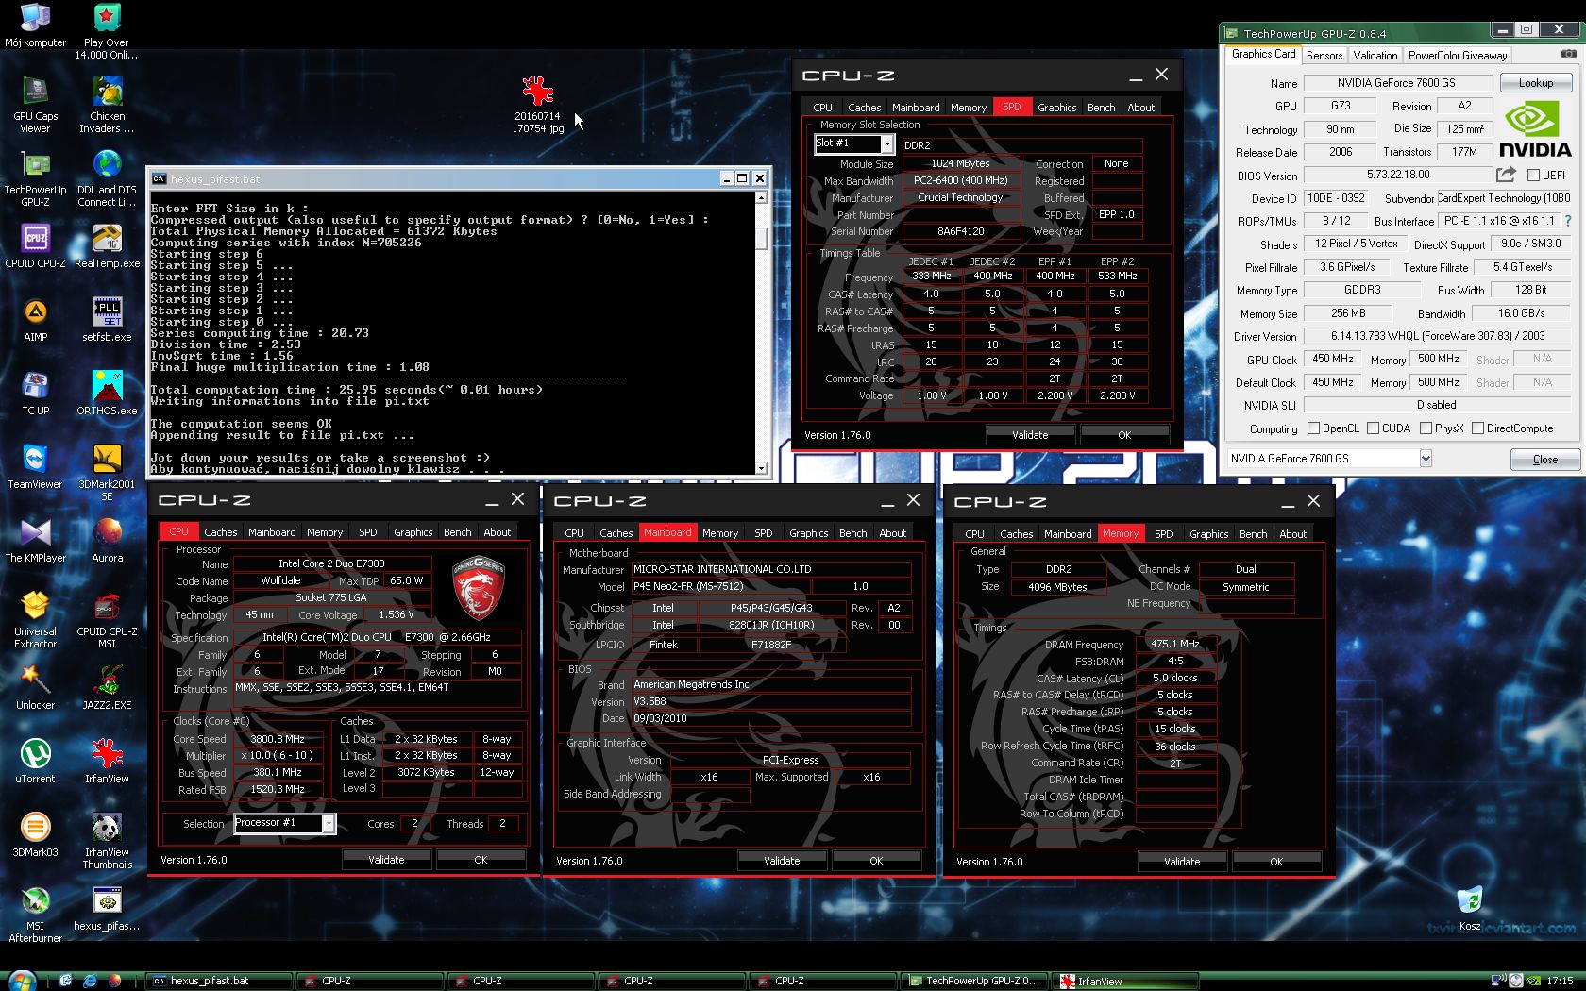1586x991 pixels.
Task: Open The KMPlayer desktop icon
Action: tap(35, 540)
